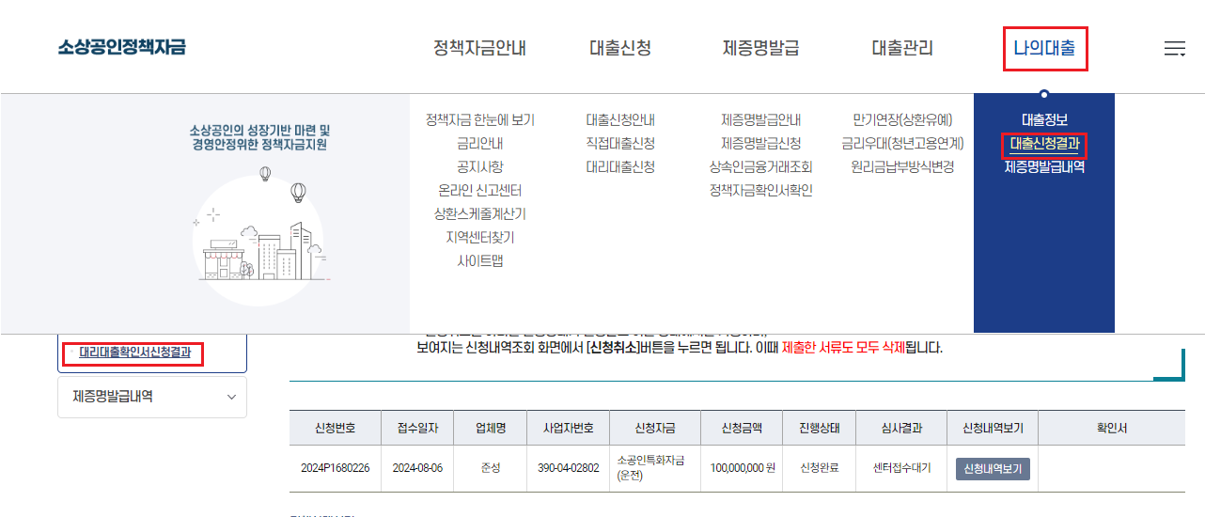Click the 100,000,000 원 amount cell
1205x517 pixels.
(743, 468)
